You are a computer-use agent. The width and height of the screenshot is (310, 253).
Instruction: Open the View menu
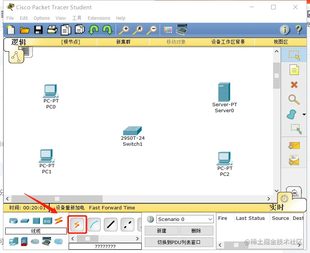pyautogui.click(x=61, y=18)
